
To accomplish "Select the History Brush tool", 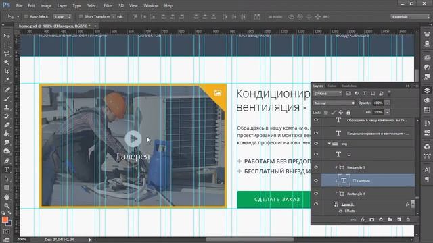I will tap(7, 116).
